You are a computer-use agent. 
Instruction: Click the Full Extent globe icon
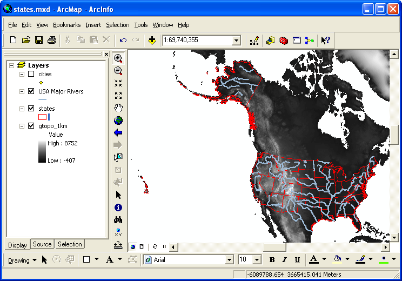[x=118, y=121]
